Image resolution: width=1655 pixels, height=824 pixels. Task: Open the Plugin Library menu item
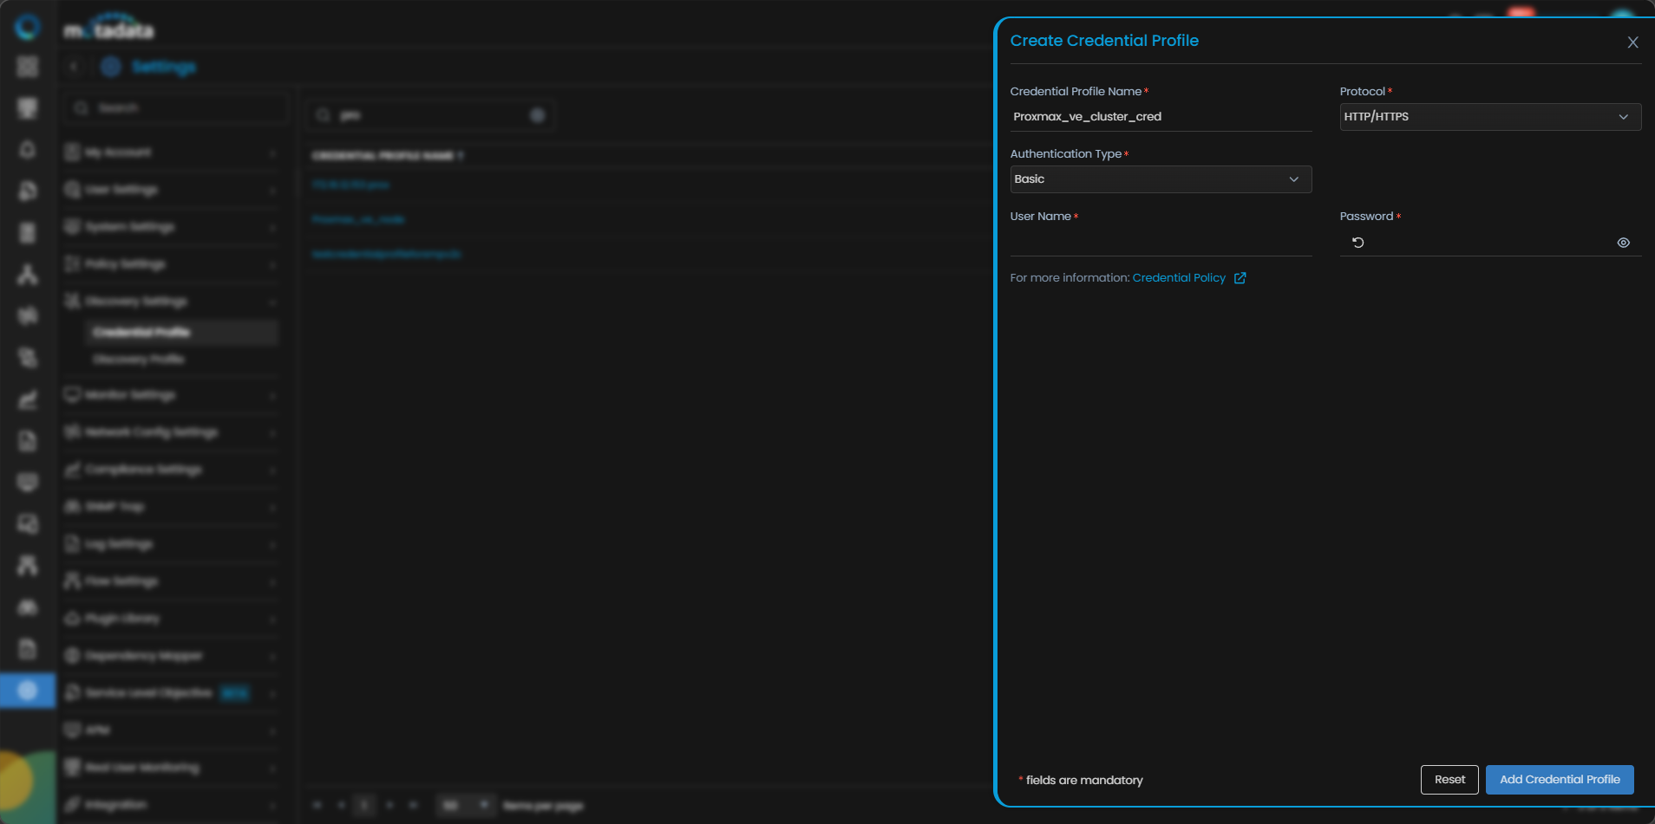[x=122, y=619]
